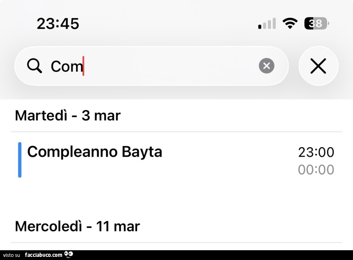
Task: Open the facciabuco.com watermark link
Action: pos(43,255)
